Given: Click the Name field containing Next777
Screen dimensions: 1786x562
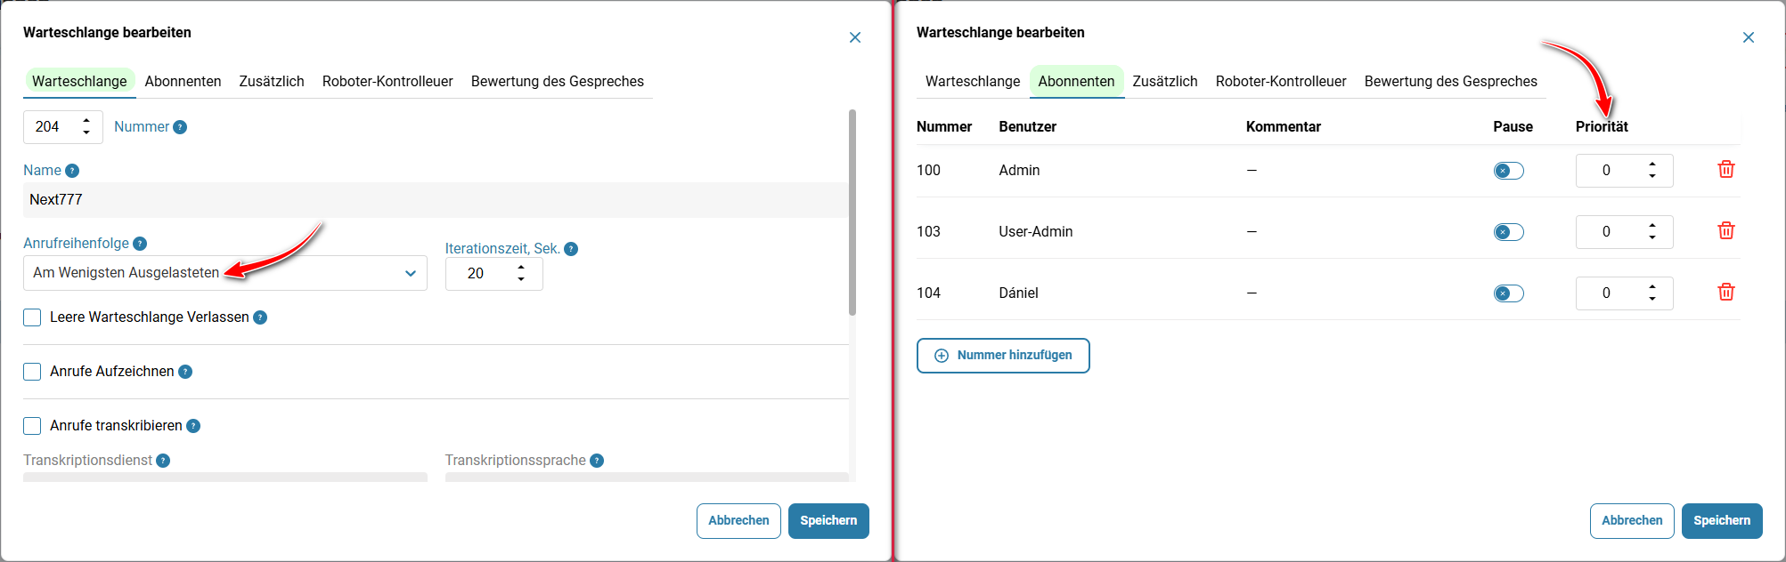Looking at the screenshot, I should pyautogui.click(x=436, y=200).
